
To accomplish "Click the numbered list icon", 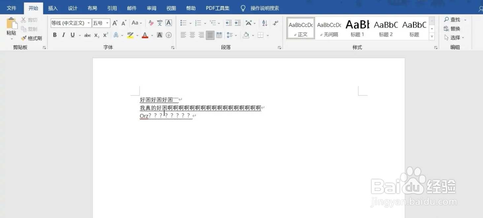I will pos(198,23).
